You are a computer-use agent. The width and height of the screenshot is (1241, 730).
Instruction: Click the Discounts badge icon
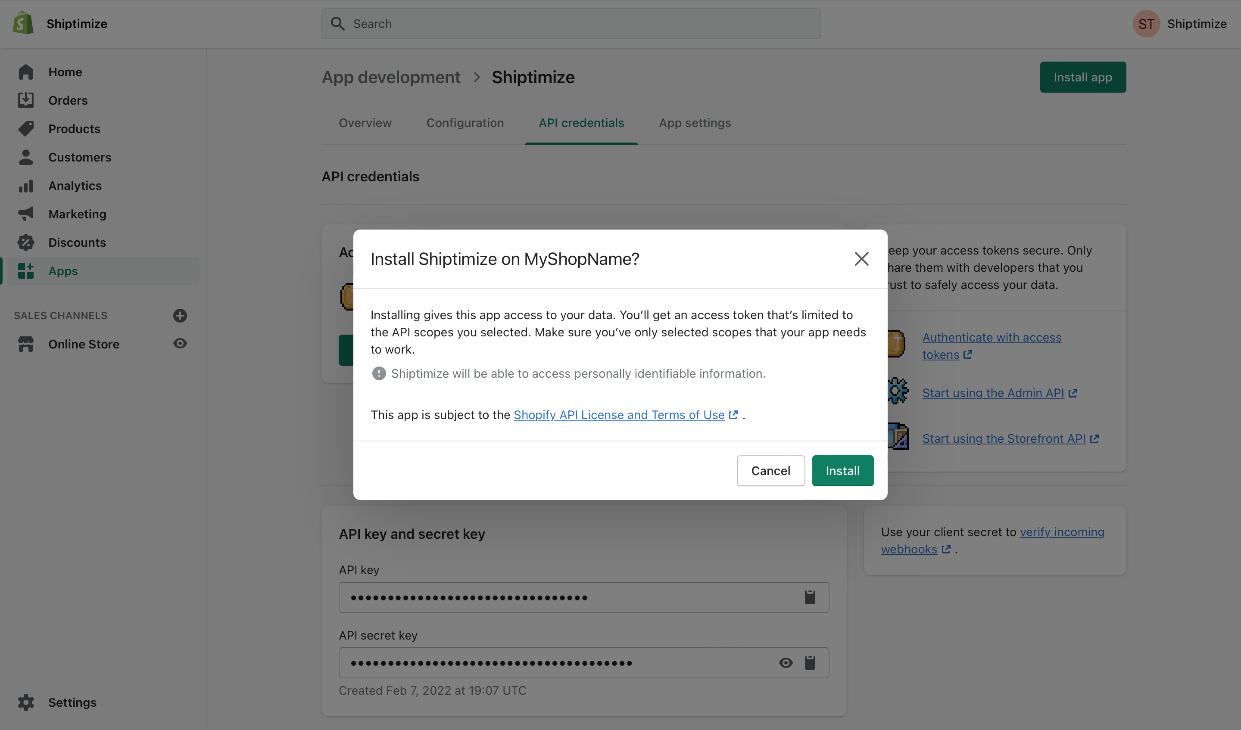(25, 242)
